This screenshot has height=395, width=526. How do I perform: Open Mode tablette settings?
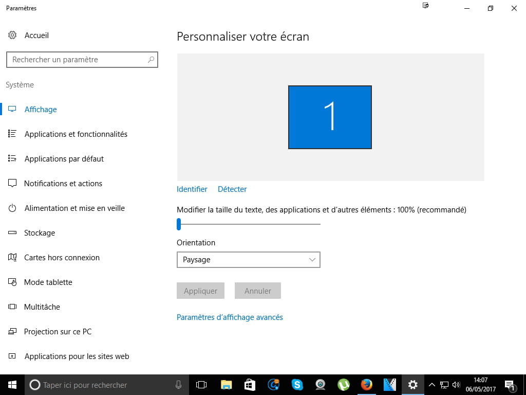[48, 282]
